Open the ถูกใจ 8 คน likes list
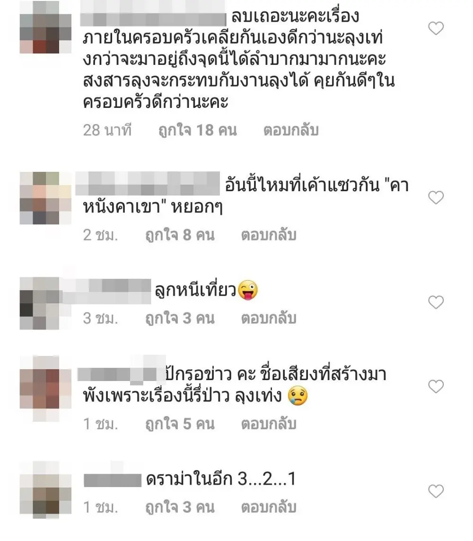The height and width of the screenshot is (541, 473). (x=180, y=235)
